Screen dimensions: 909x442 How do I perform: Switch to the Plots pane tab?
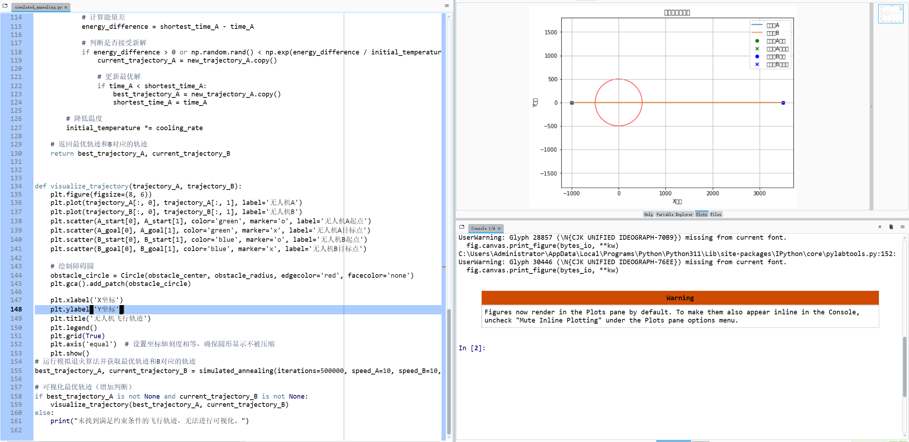(701, 214)
